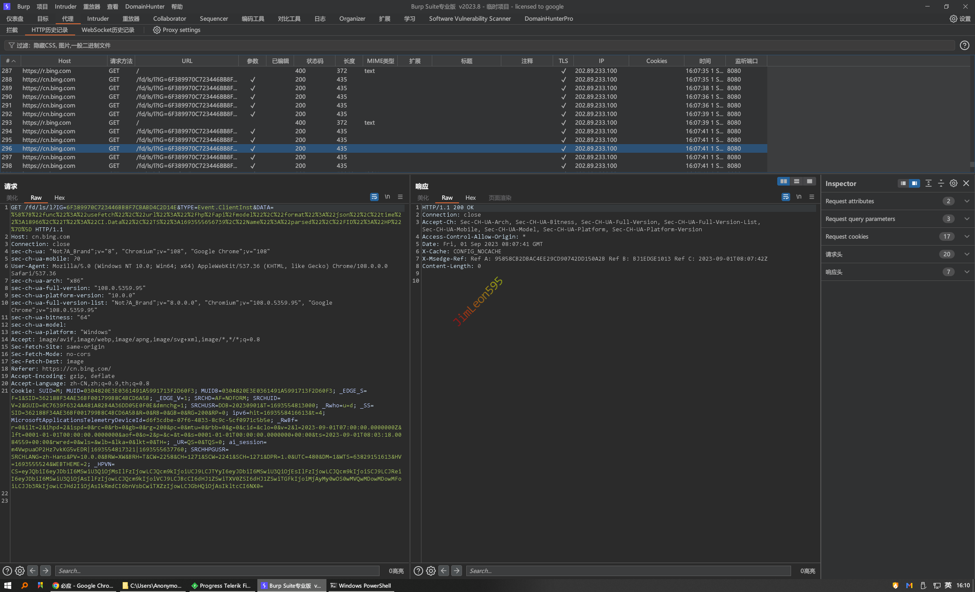Switch to the Collaborator tab

169,19
